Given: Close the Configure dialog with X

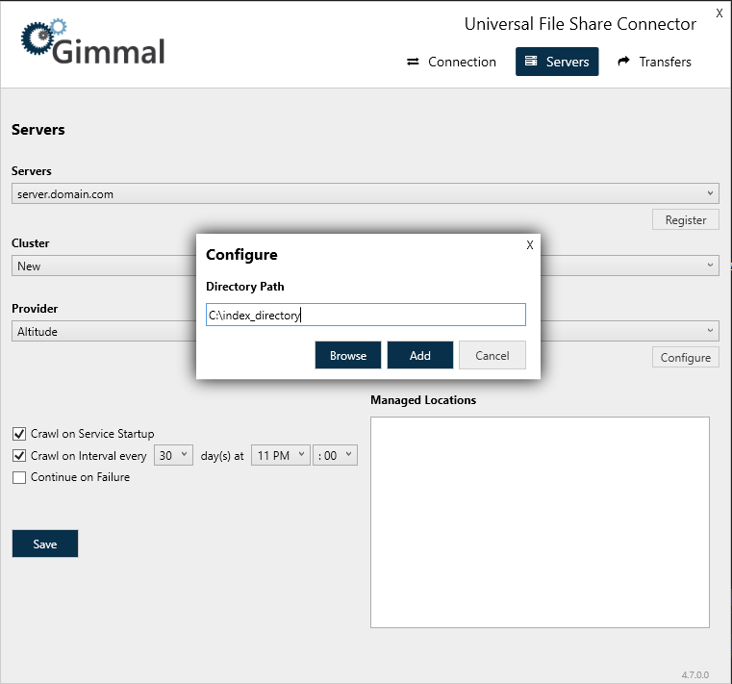Looking at the screenshot, I should tap(529, 245).
